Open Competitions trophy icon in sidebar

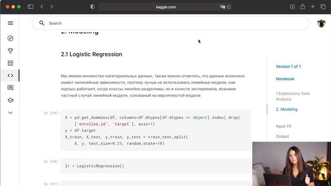[x=10, y=51]
